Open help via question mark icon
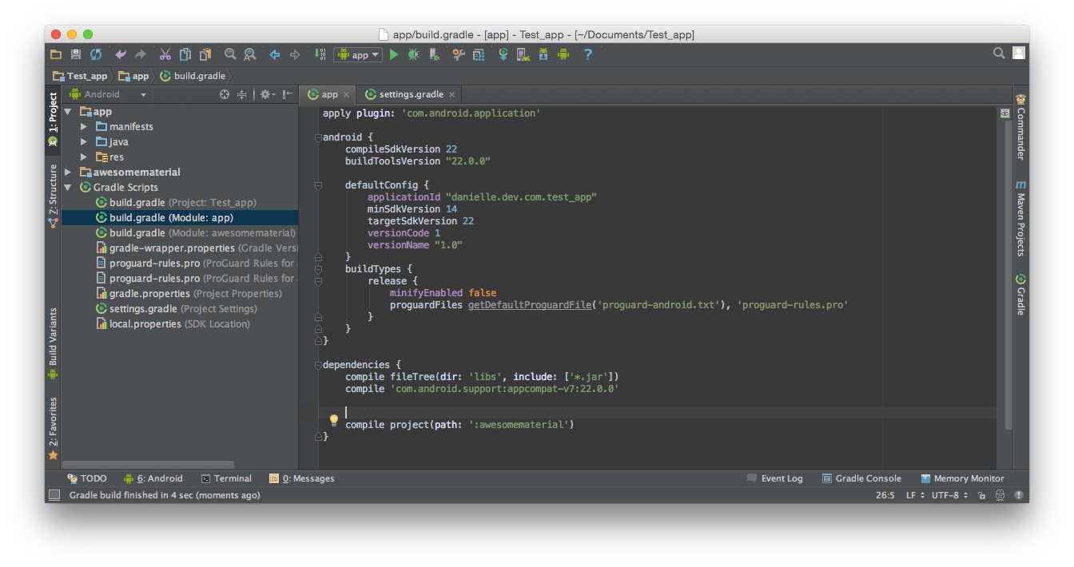1074x567 pixels. 588,54
